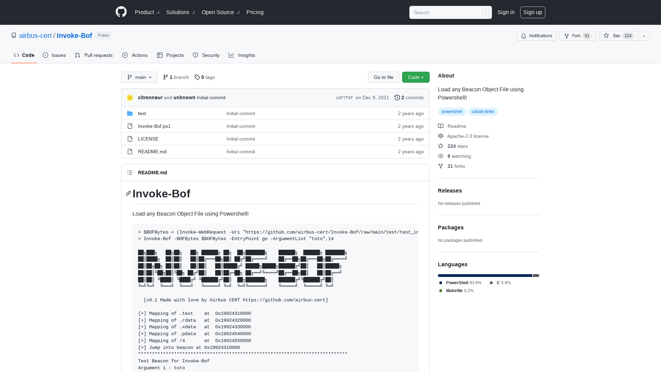The width and height of the screenshot is (661, 372).
Task: Open the Invoke-Bof repository title link
Action: [74, 35]
